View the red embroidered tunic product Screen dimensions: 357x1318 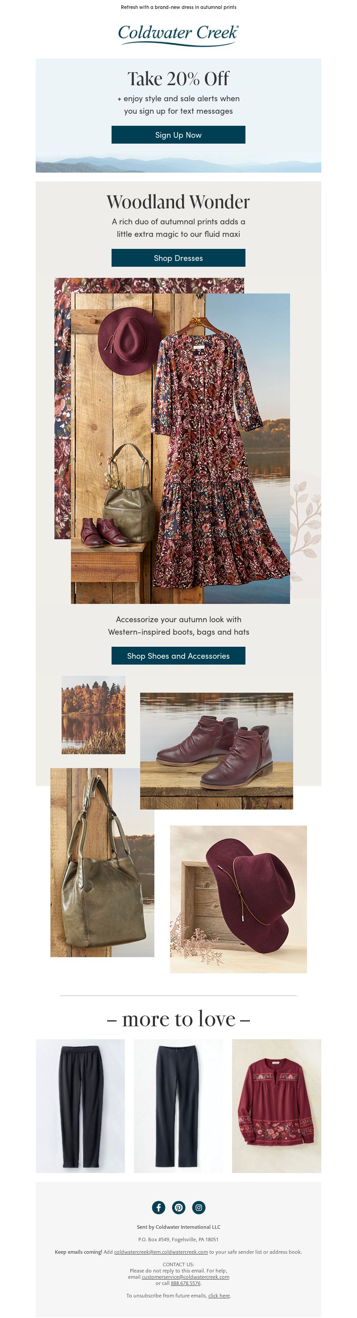[277, 1106]
